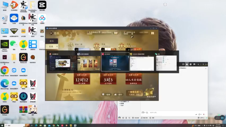Viewport: 226px width, 127px height.
Task: Open the Recycle Bin
Action: pos(5,18)
